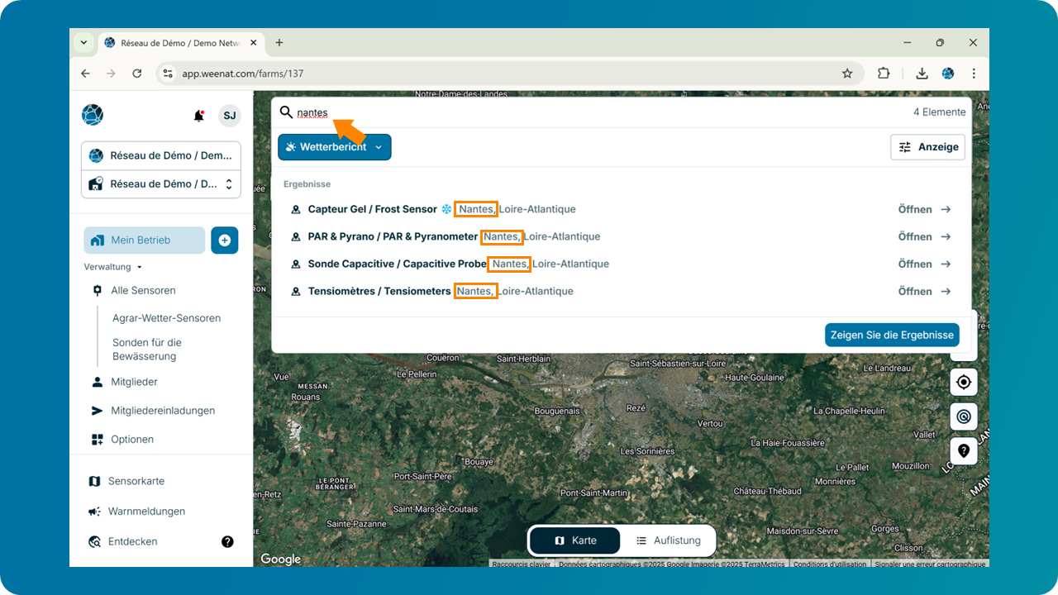Open Mitgliedereinladungen page

pos(163,411)
